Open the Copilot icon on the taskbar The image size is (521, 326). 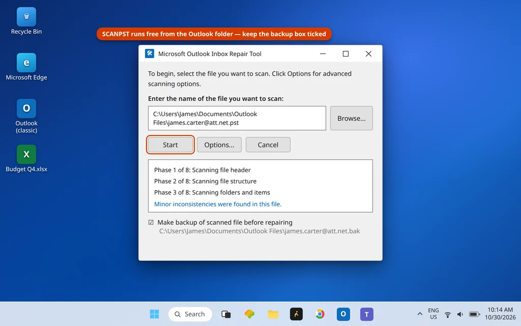coord(249,314)
